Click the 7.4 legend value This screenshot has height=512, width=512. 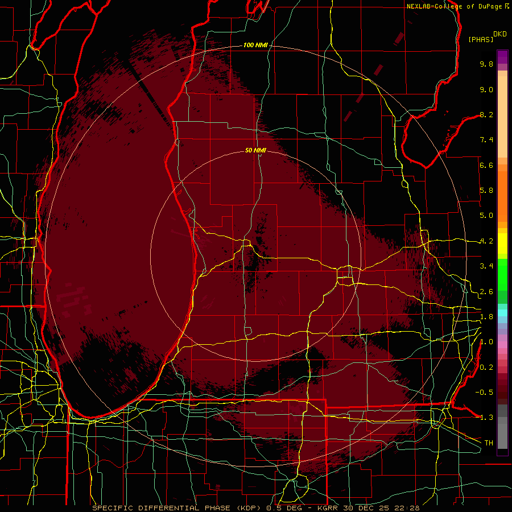(x=486, y=140)
